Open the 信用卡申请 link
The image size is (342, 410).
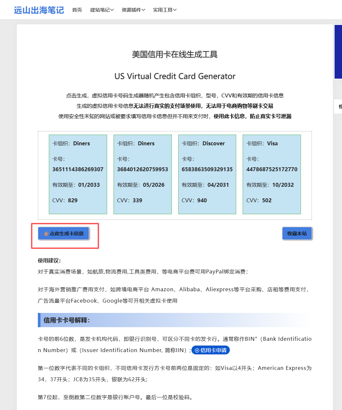click(x=211, y=350)
